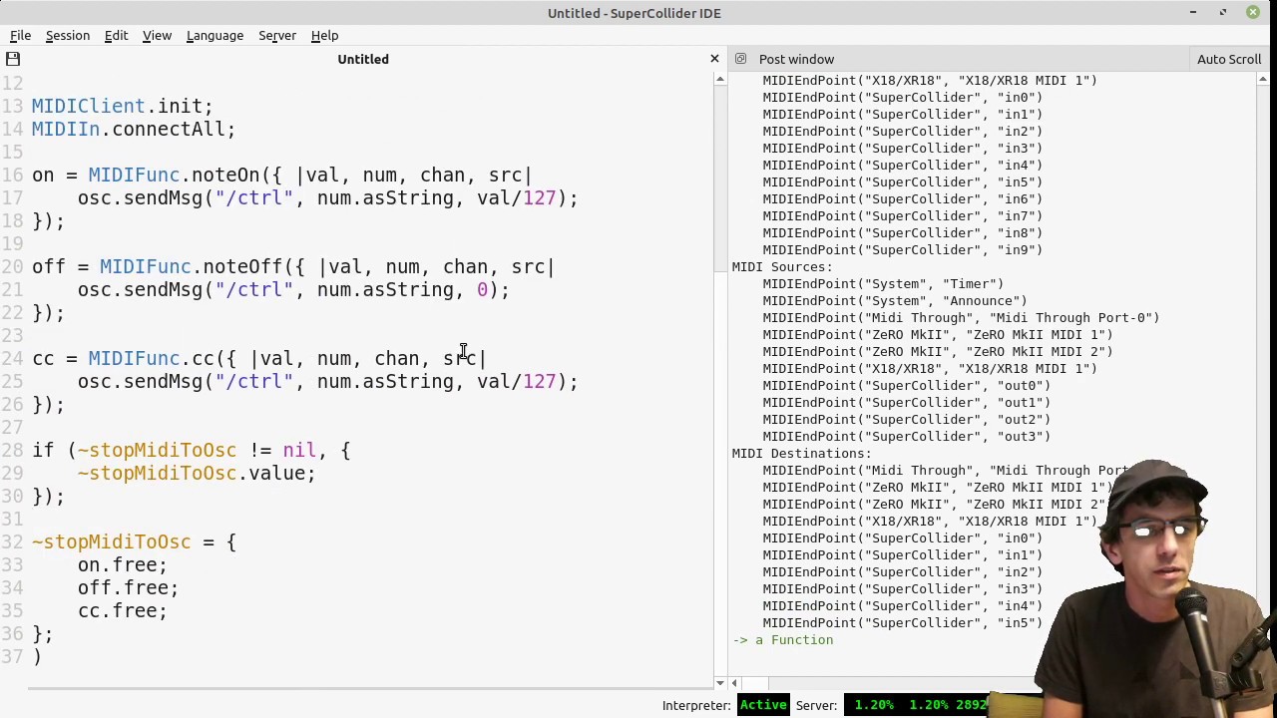The width and height of the screenshot is (1277, 718).
Task: Click the MIDIEndPoint SuperCollider 'out2' line
Action: click(907, 419)
